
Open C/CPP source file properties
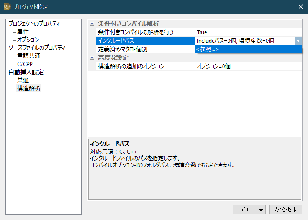25,64
